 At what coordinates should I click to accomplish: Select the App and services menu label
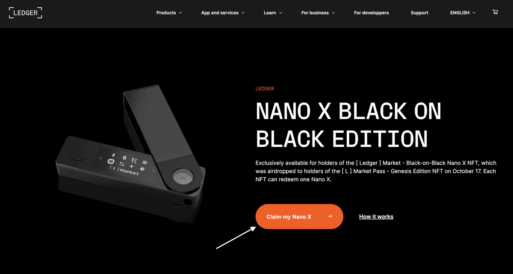220,13
